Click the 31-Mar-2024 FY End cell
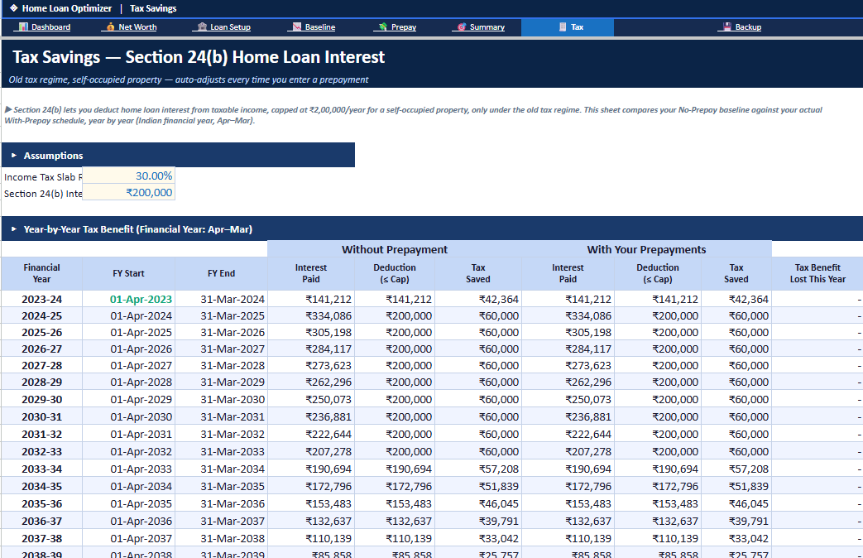This screenshot has width=863, height=558. 221,299
